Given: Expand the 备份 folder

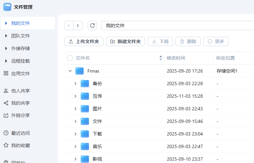Looking at the screenshot, I should tap(76, 83).
